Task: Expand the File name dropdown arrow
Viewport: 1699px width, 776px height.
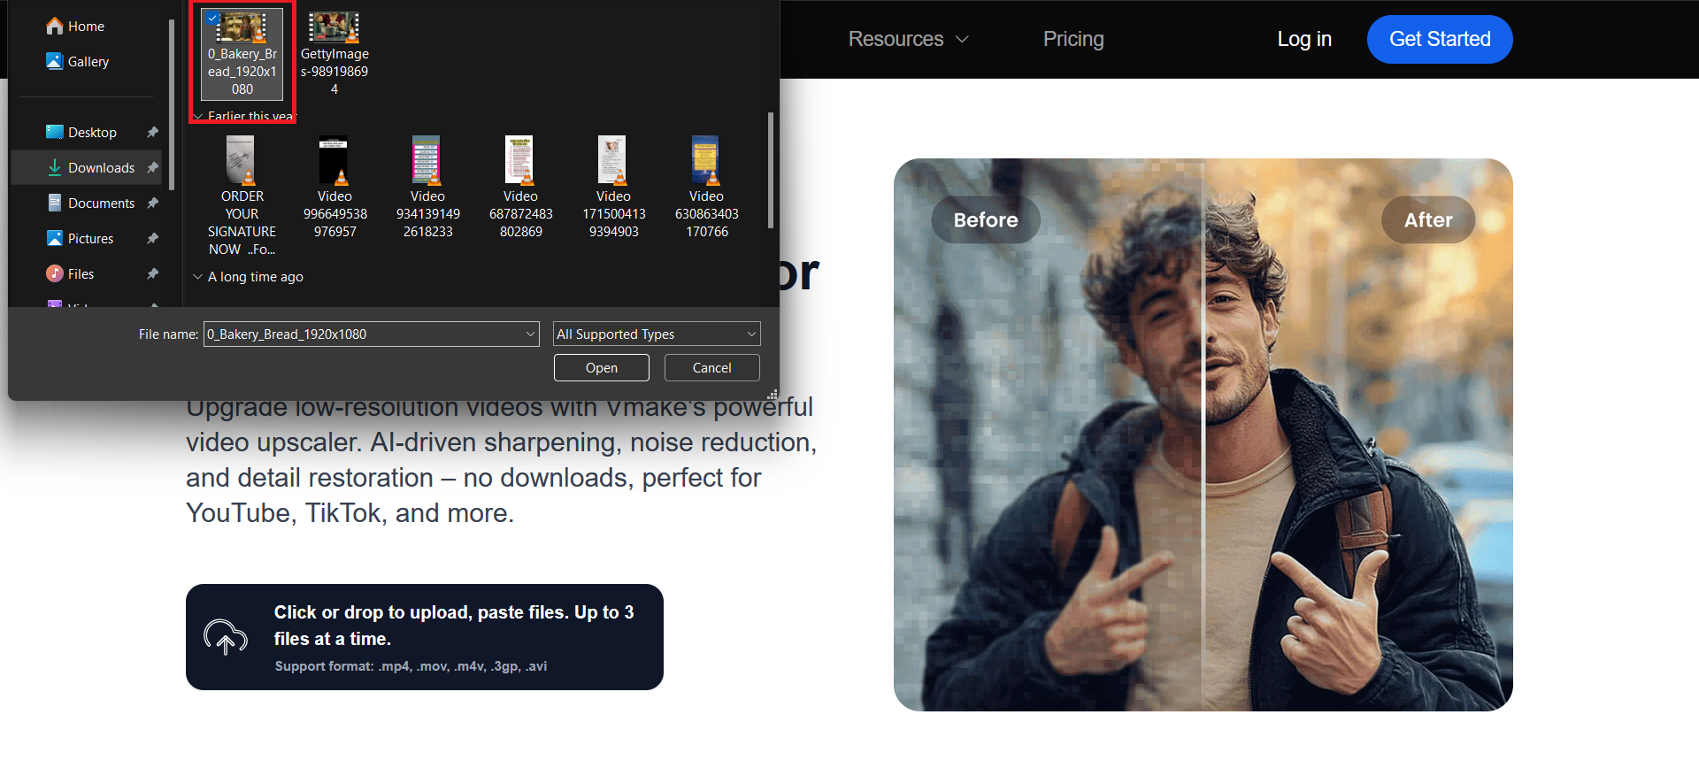Action: (x=530, y=334)
